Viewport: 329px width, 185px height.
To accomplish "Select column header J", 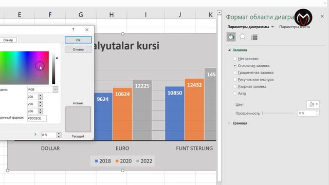I will (180, 15).
